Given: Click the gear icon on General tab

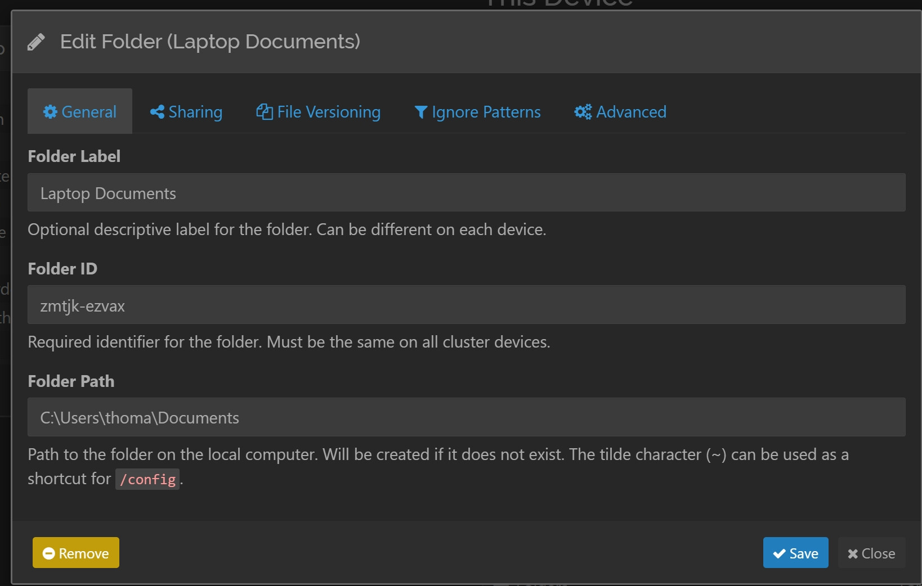Looking at the screenshot, I should click(50, 112).
